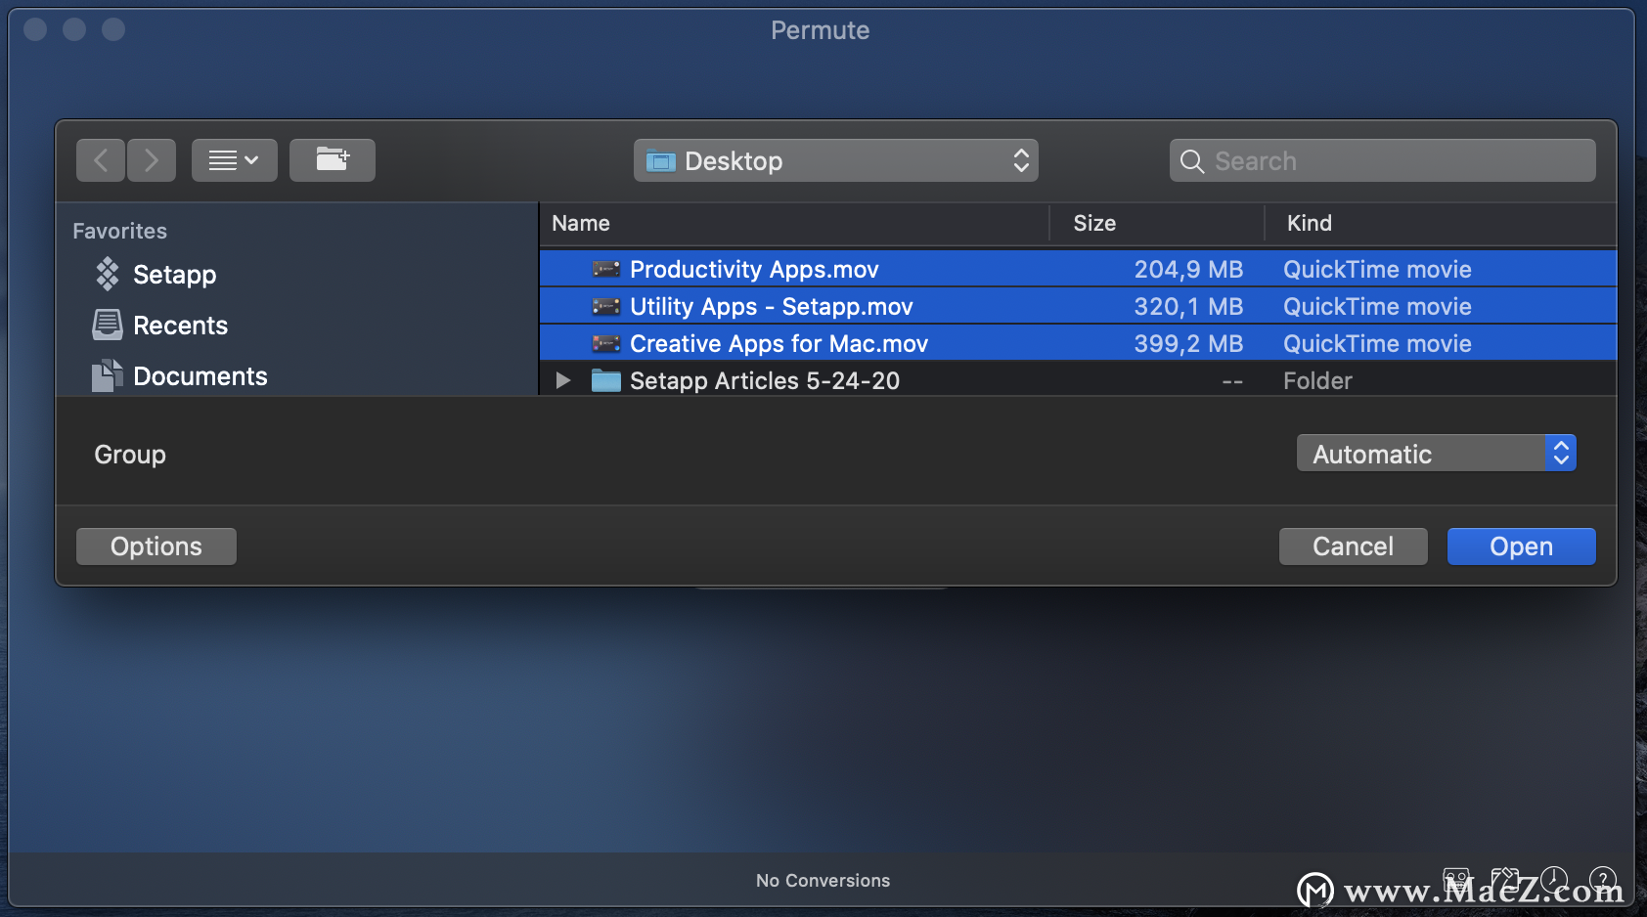Click the Documents page icon in sidebar
The width and height of the screenshot is (1647, 917).
point(108,375)
